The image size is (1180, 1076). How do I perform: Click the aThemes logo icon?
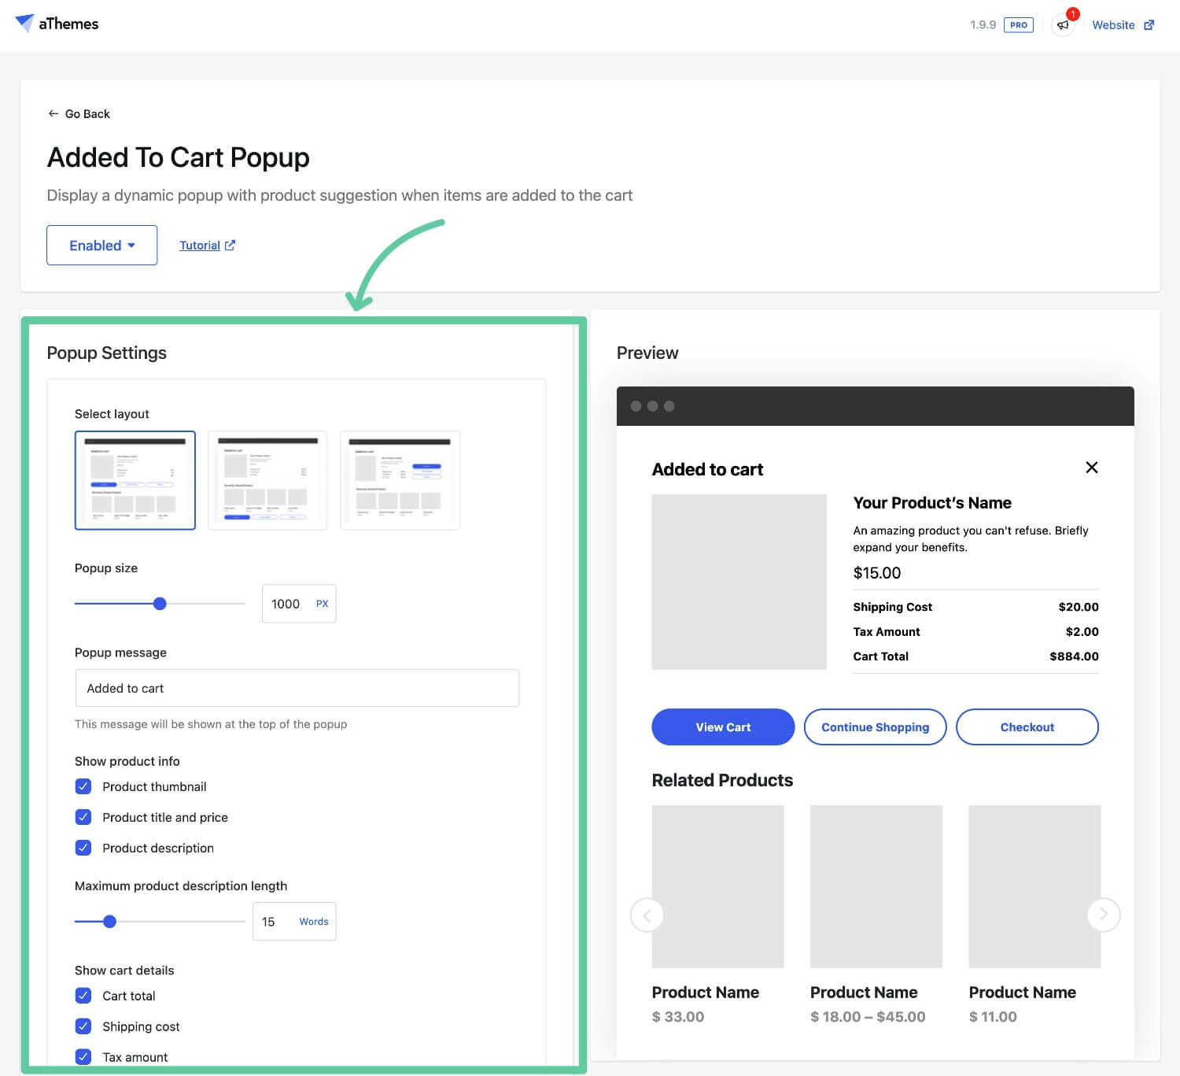[25, 23]
